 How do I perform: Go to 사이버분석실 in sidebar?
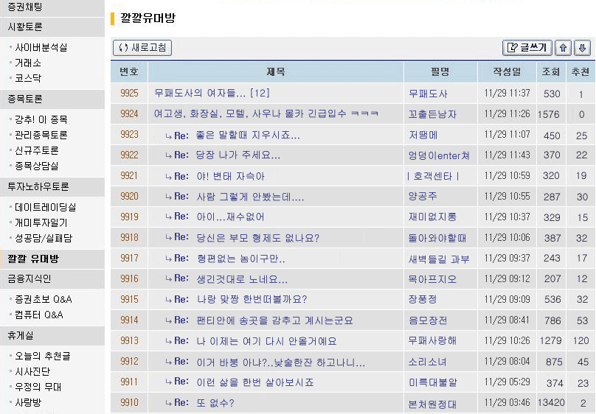point(41,48)
